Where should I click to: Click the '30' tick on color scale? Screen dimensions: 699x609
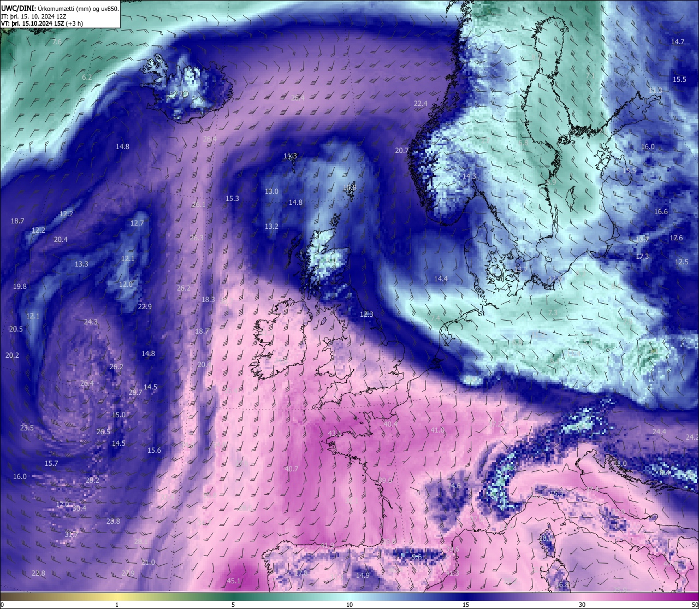tap(582, 605)
